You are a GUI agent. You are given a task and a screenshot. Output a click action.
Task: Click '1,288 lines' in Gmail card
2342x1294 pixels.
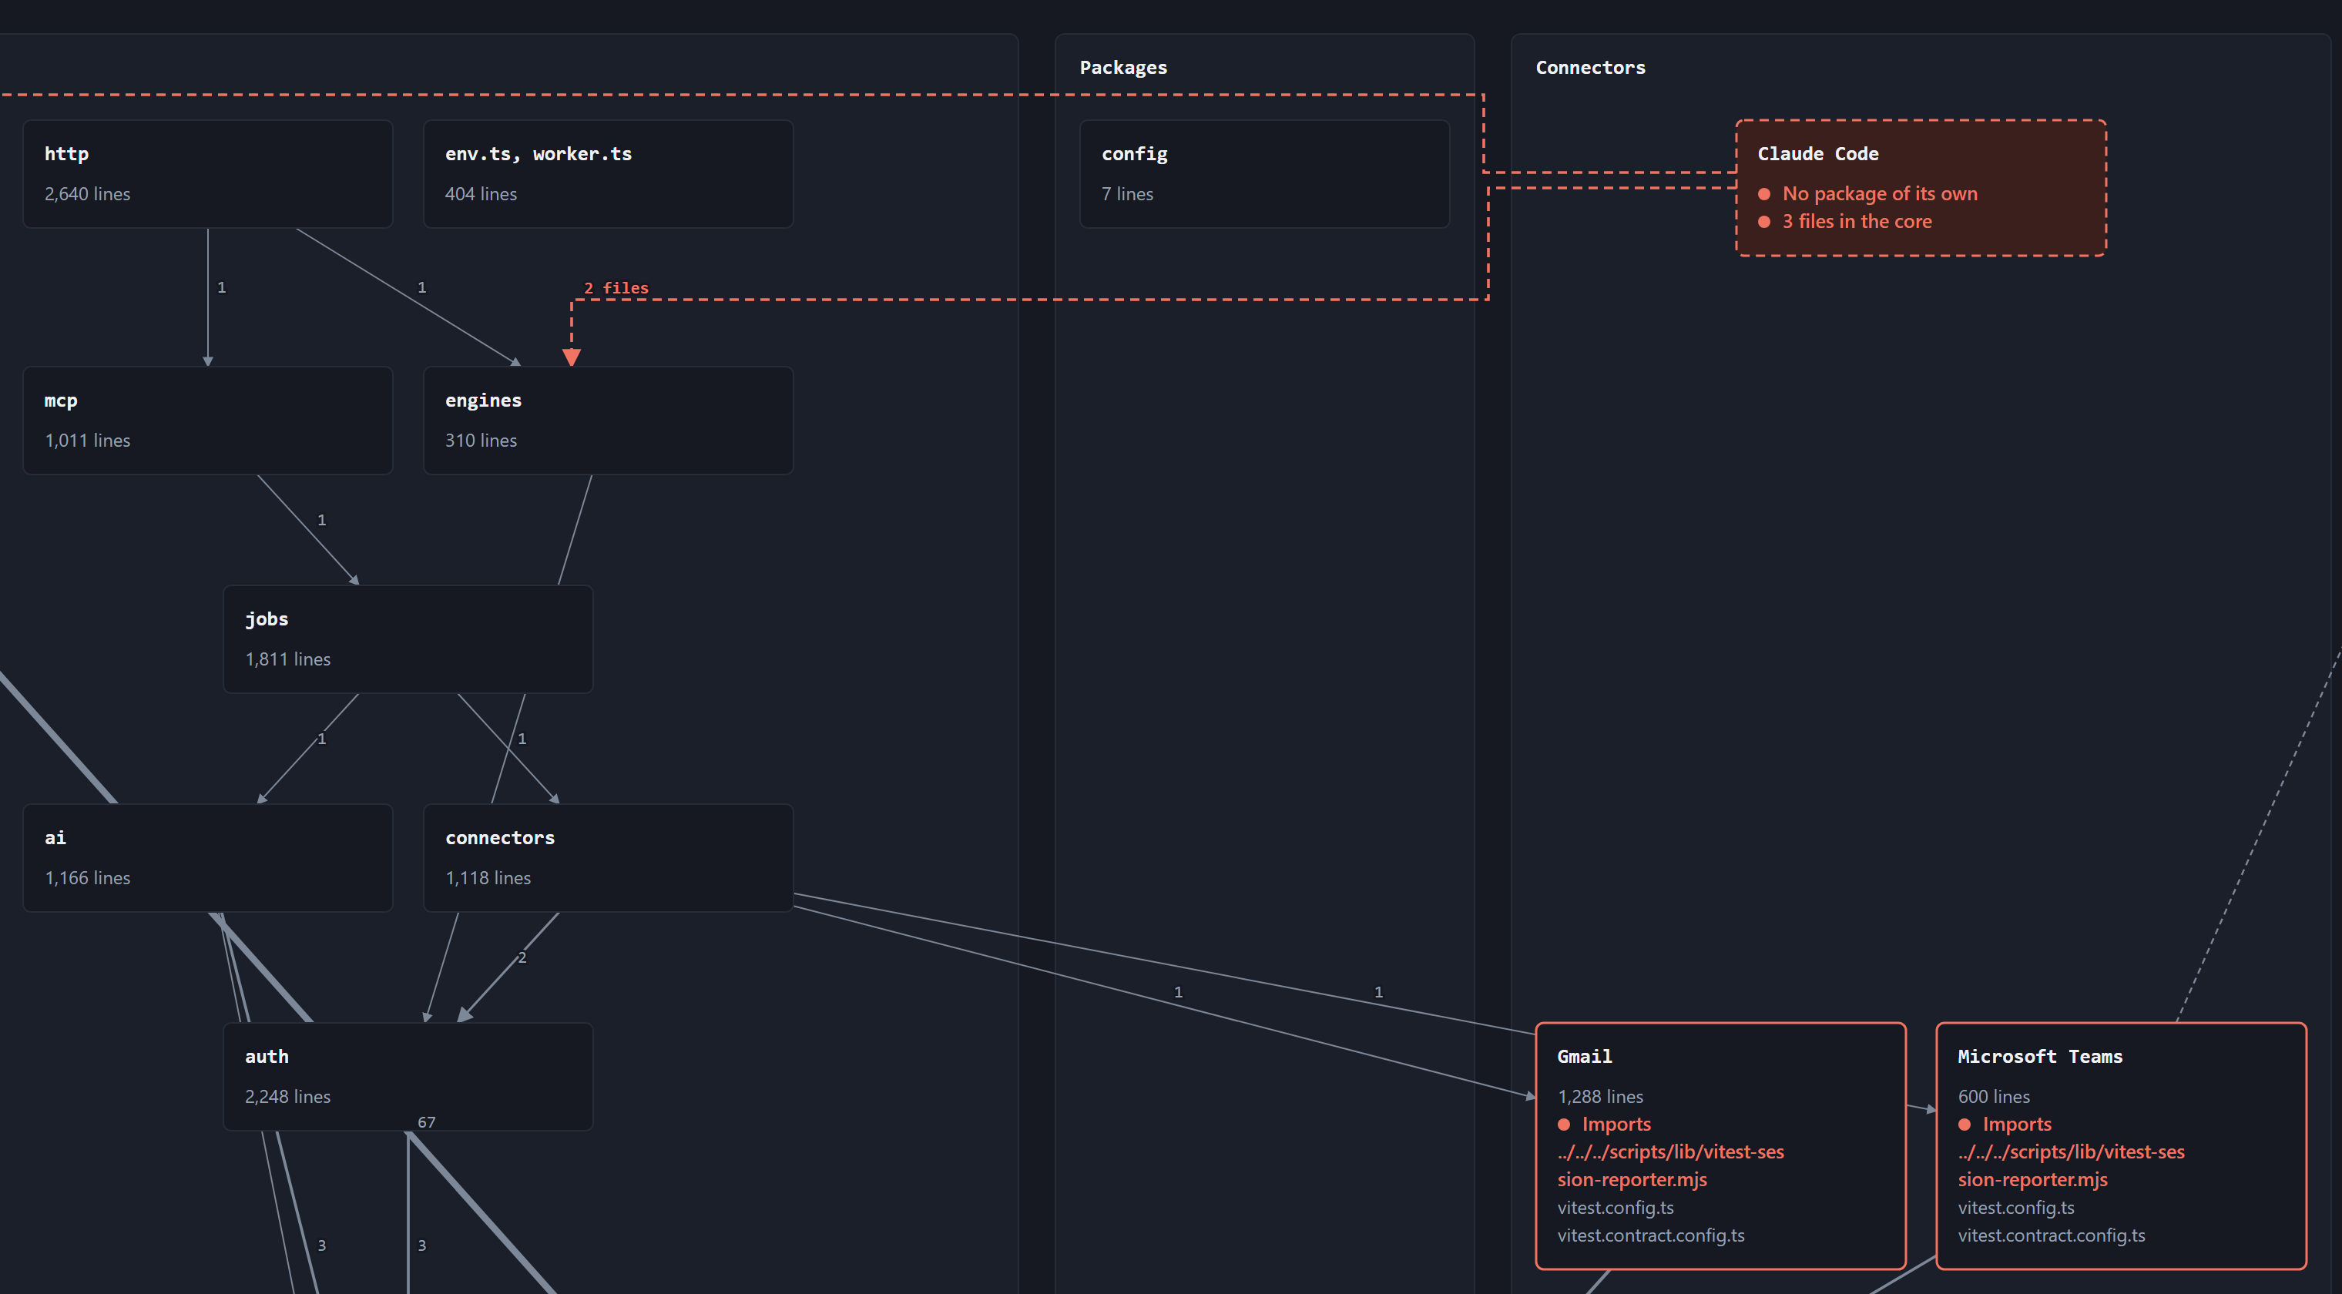pos(1600,1097)
